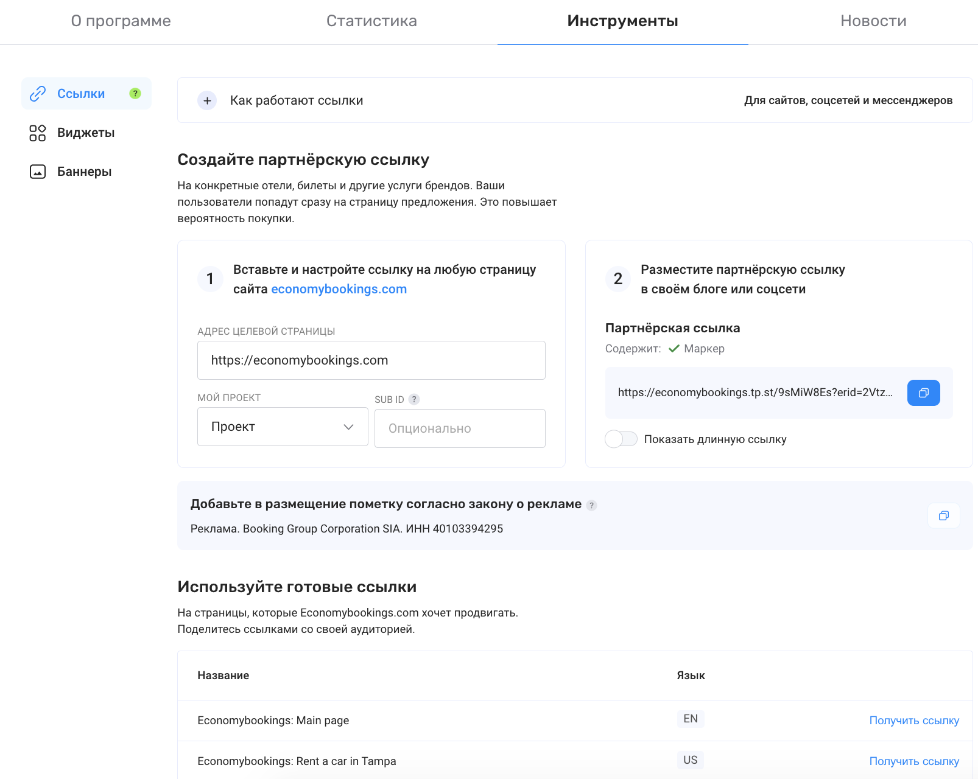Switch to the Статистика tab
Screen dimensions: 978x779
(x=371, y=21)
